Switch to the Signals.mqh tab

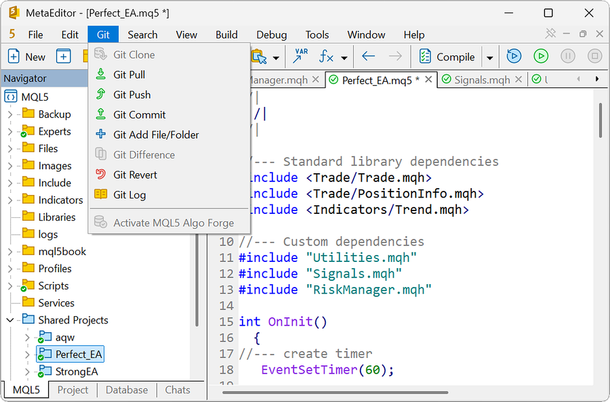482,80
